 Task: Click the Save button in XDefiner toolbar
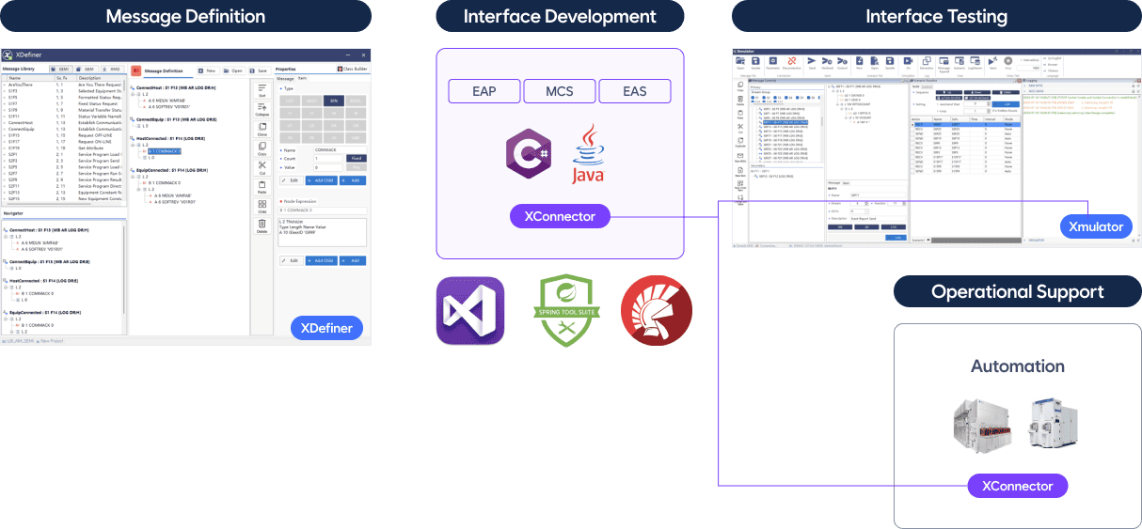pos(258,70)
